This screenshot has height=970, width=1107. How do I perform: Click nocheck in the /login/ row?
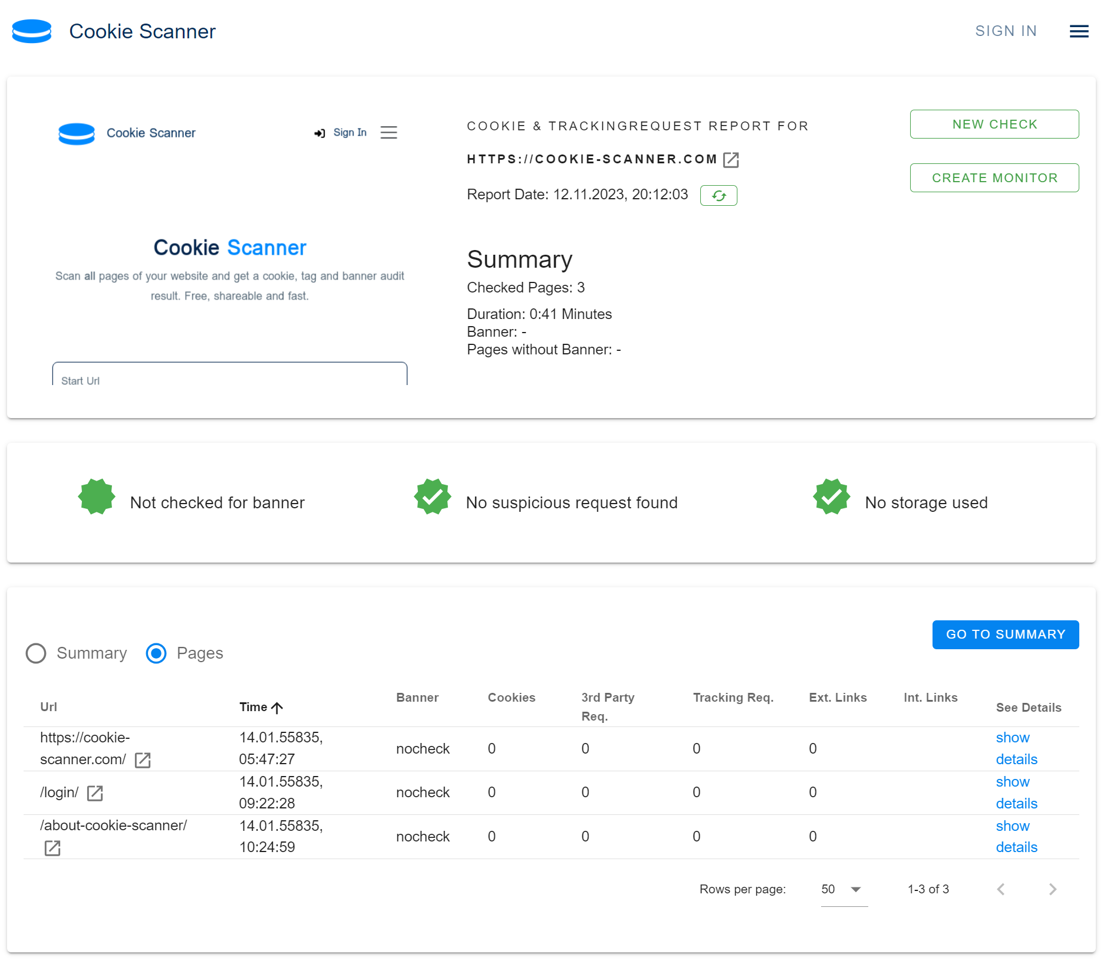(423, 793)
